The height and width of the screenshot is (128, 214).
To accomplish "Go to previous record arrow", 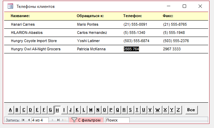I will click(x=29, y=120).
